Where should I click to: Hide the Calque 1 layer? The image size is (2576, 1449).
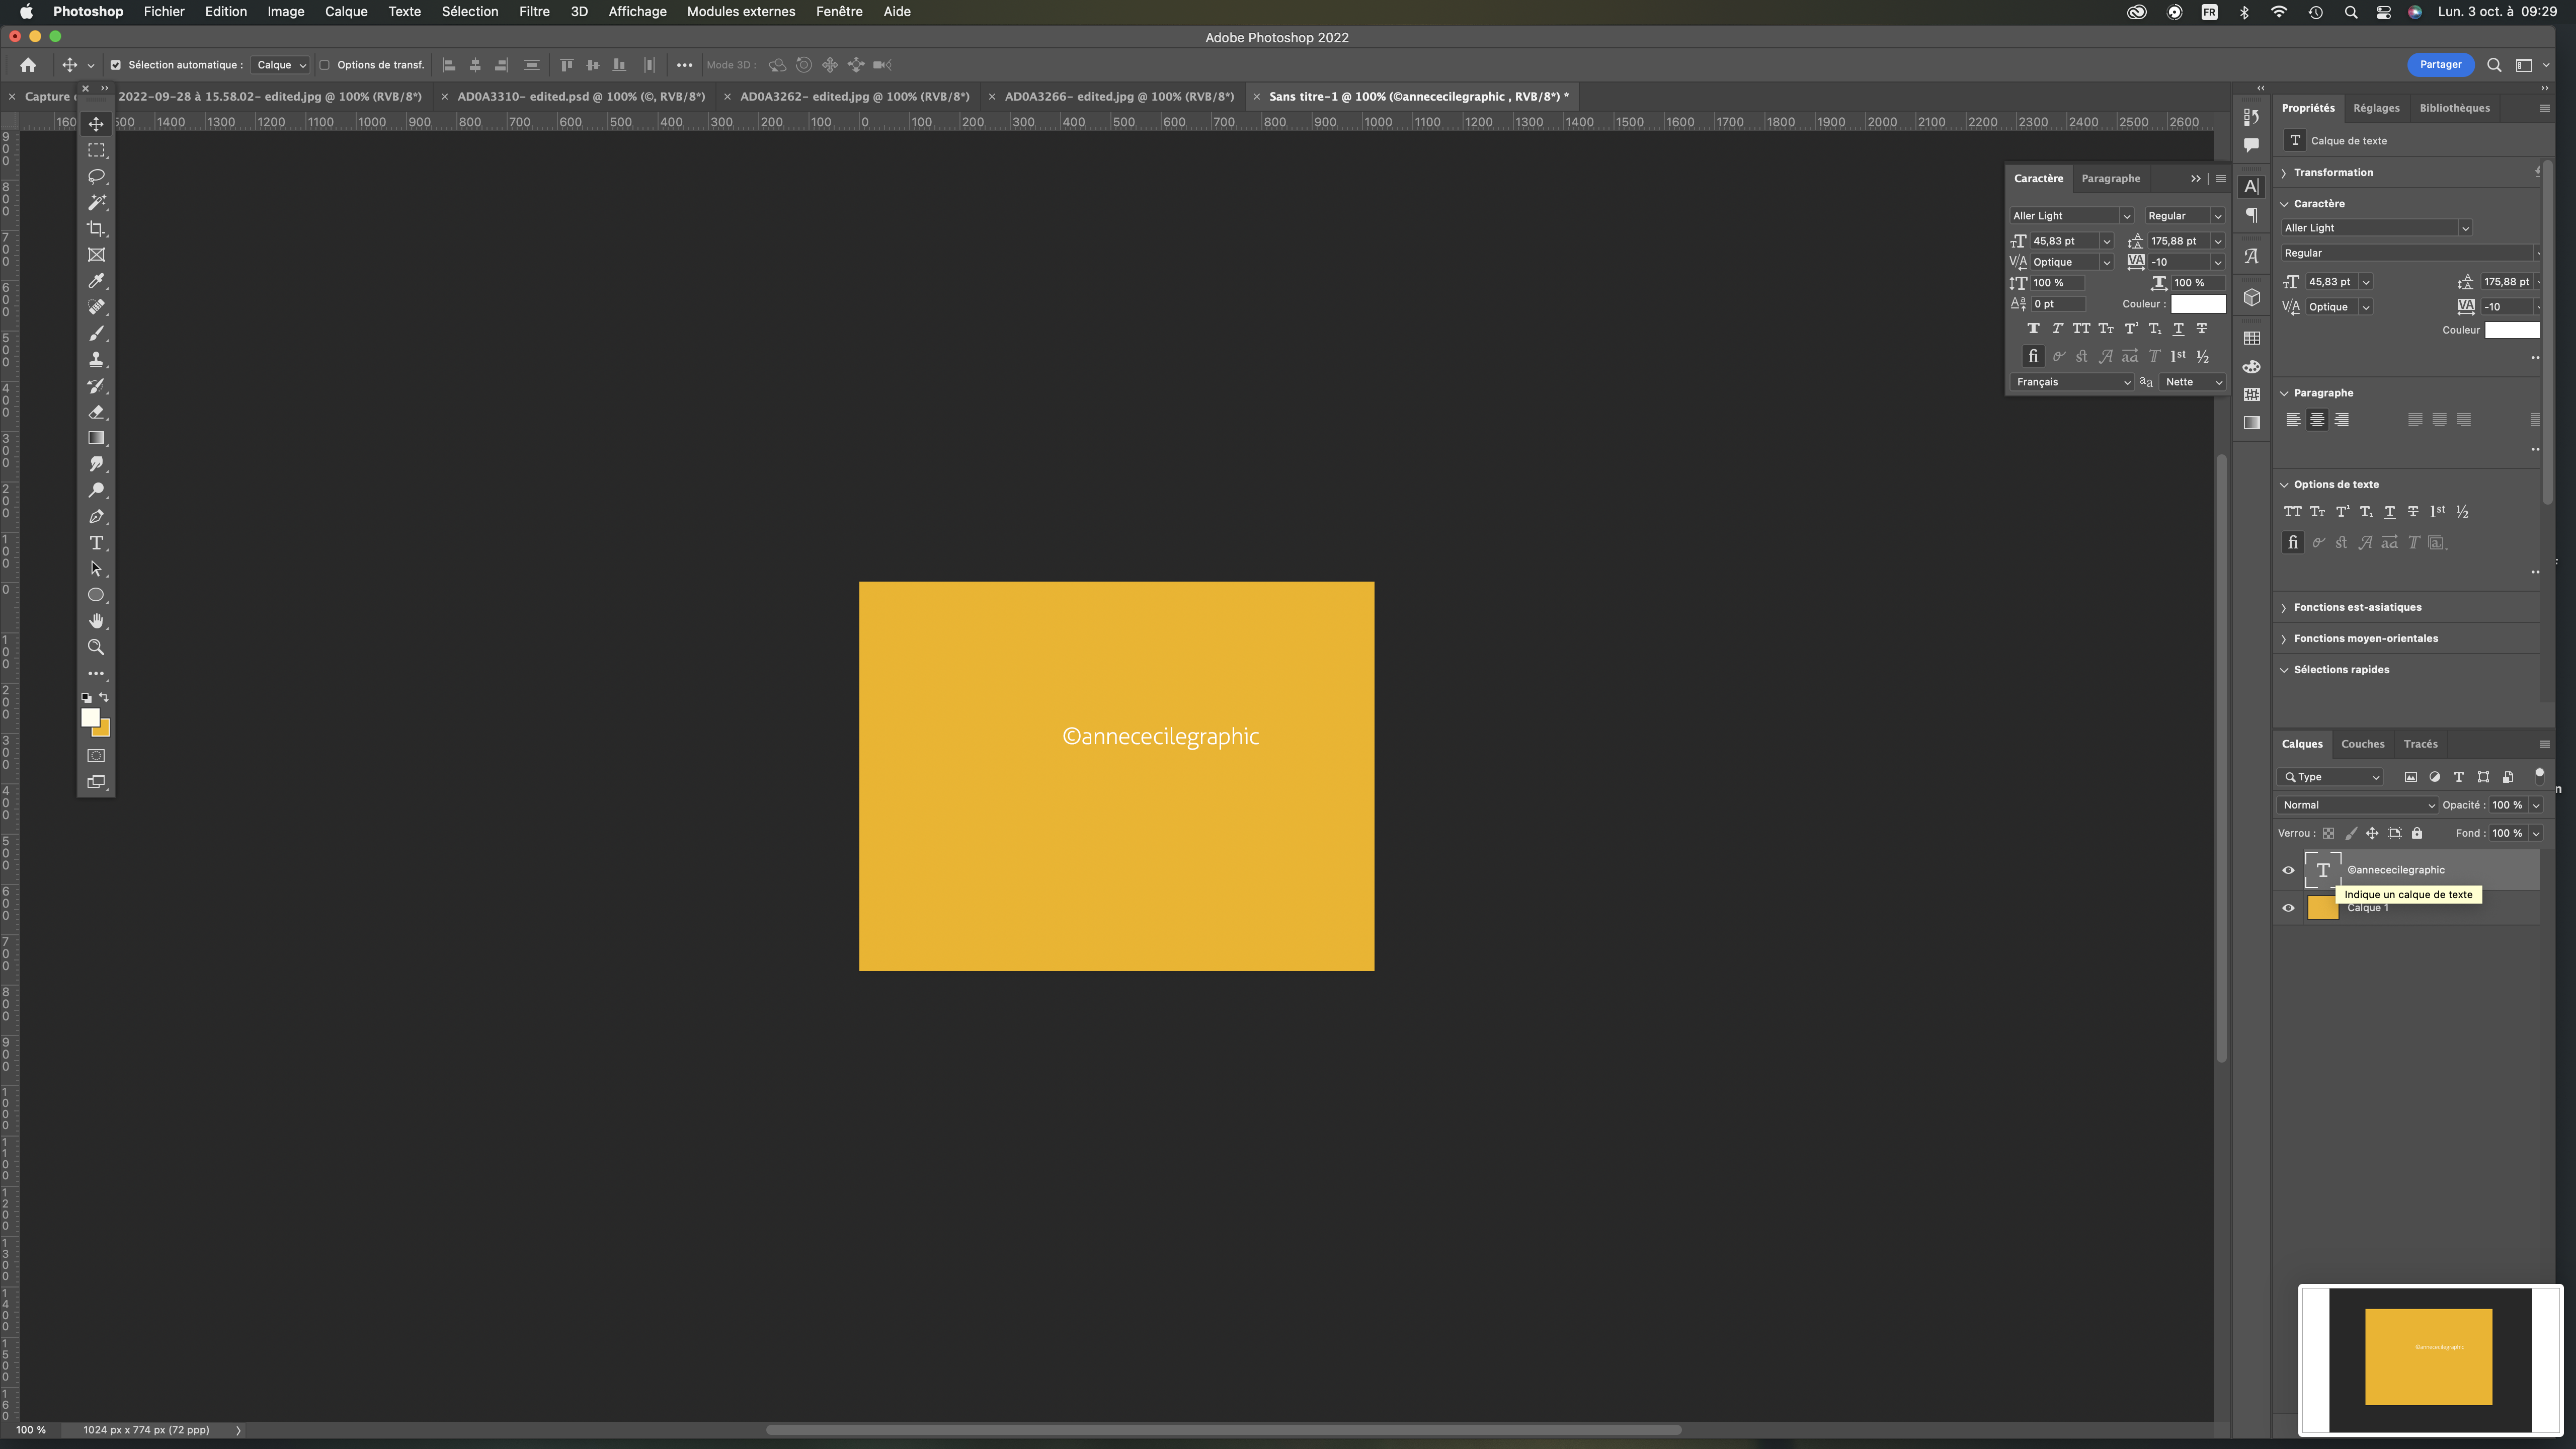[x=2288, y=908]
